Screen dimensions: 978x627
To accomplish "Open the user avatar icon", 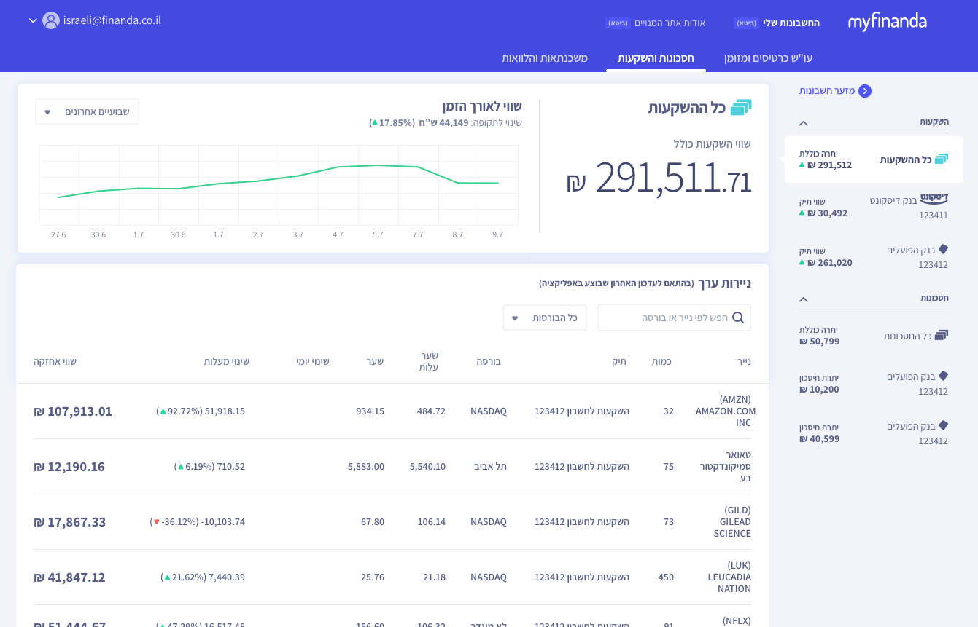I will click(x=51, y=20).
